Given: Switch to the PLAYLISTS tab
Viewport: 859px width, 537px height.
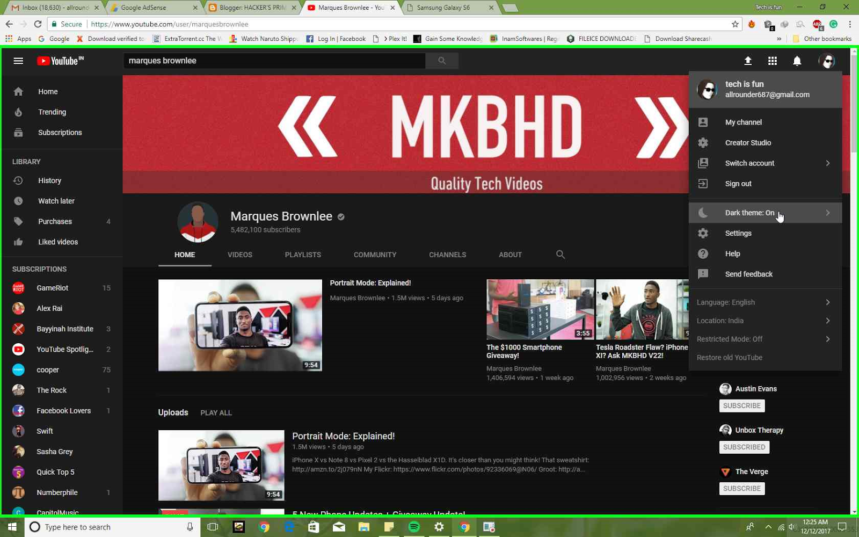Looking at the screenshot, I should [x=303, y=255].
